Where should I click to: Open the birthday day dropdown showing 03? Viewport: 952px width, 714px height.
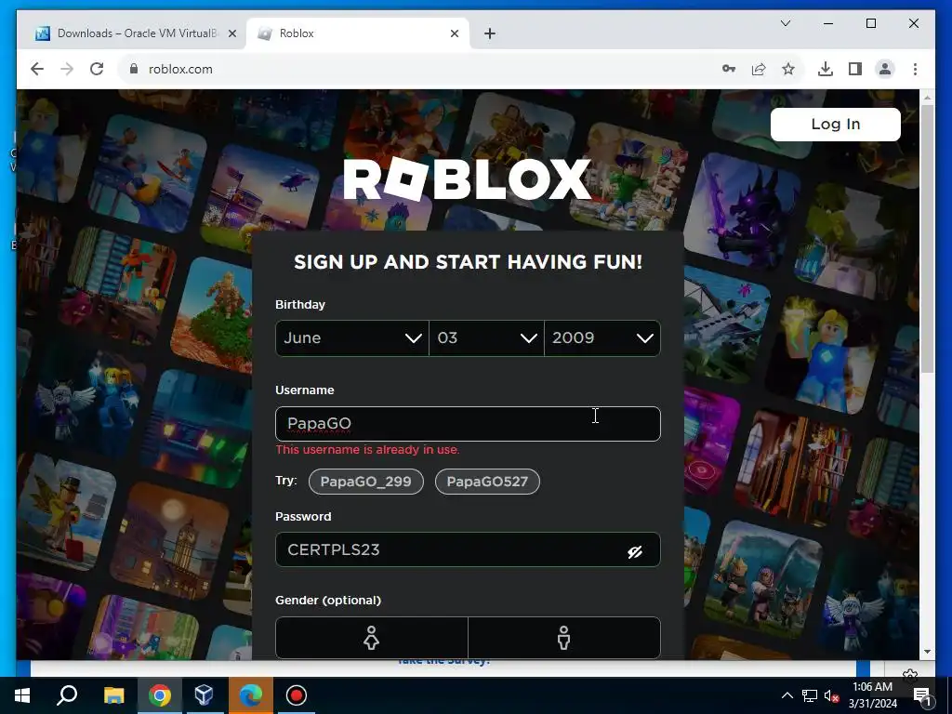pyautogui.click(x=486, y=338)
